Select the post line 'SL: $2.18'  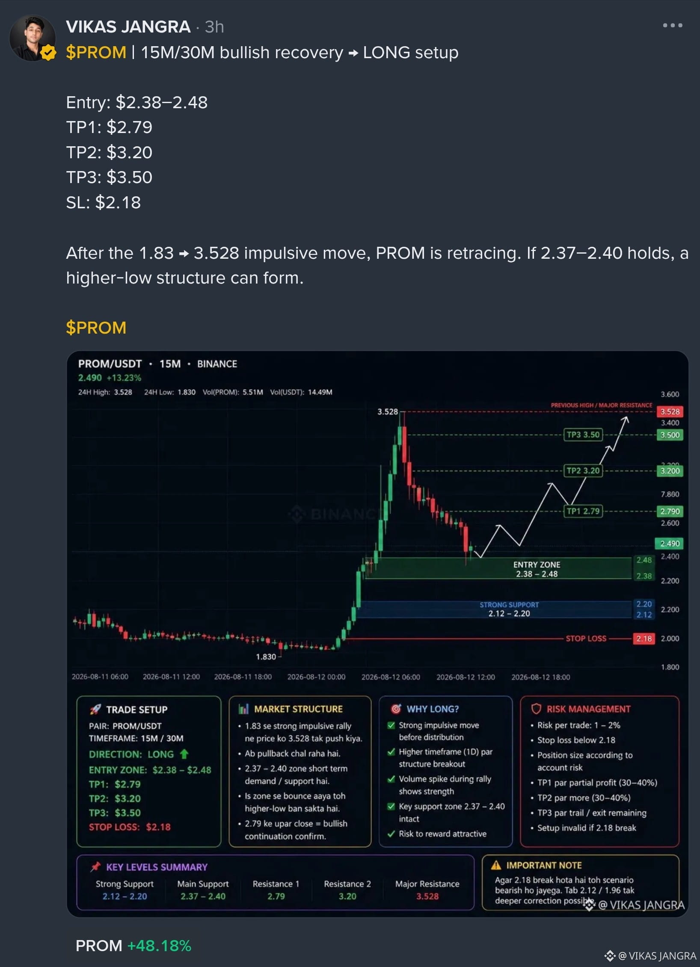(104, 203)
